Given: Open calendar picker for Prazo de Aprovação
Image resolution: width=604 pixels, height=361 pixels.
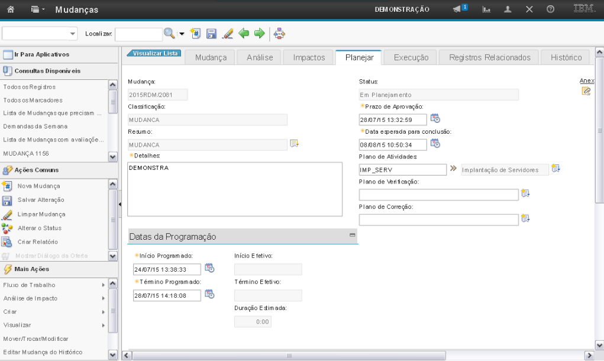Looking at the screenshot, I should pos(435,118).
